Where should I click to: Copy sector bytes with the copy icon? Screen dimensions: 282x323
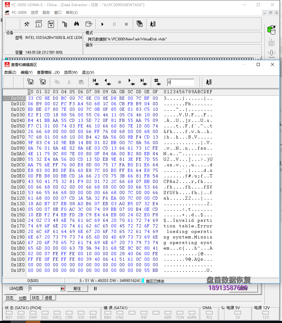point(57,82)
